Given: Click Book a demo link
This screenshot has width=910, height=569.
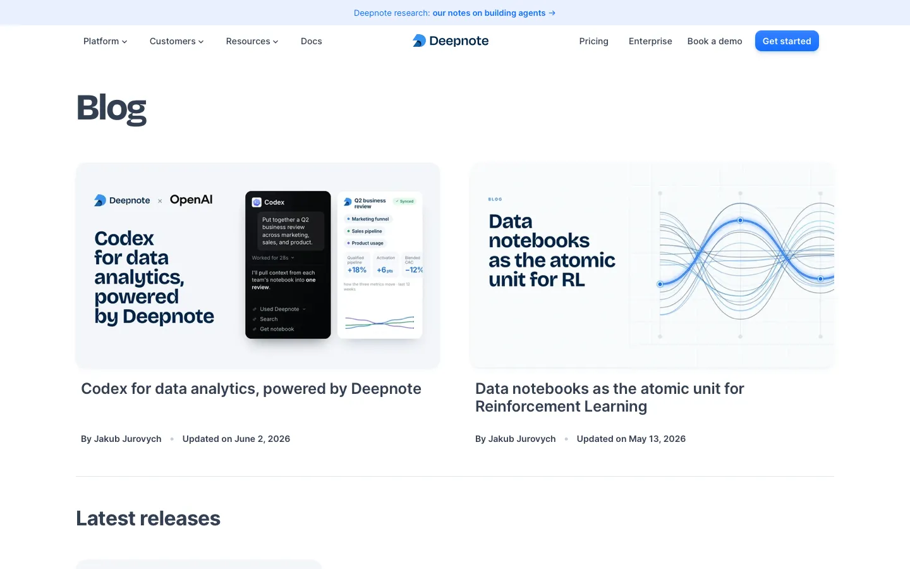Looking at the screenshot, I should tap(715, 41).
